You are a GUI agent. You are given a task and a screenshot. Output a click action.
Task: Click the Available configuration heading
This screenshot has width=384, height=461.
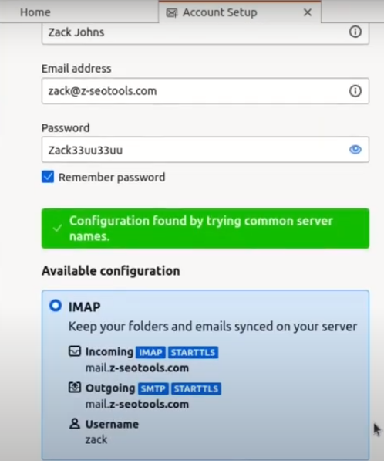click(111, 271)
